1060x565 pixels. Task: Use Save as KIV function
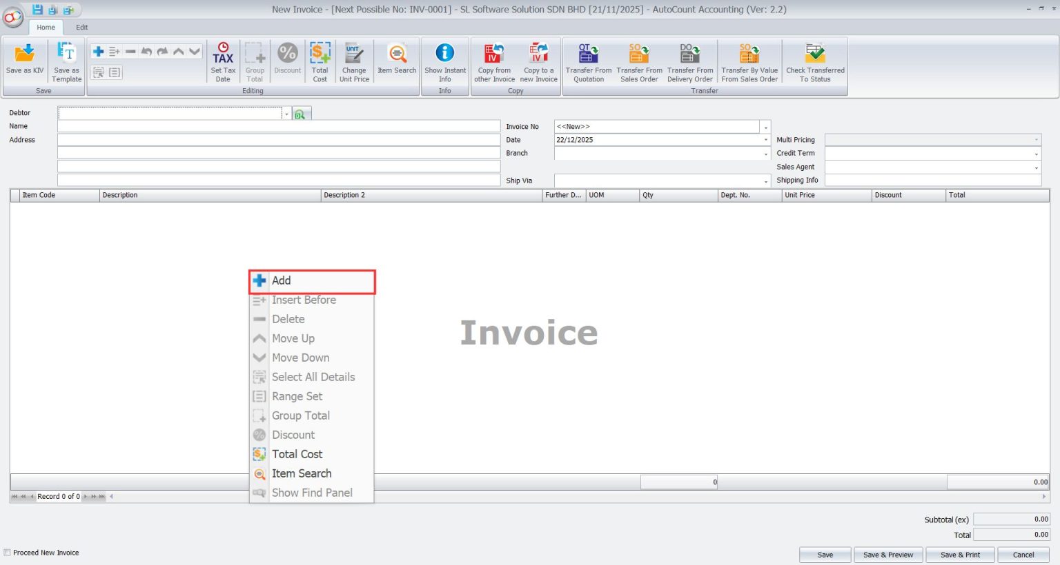tap(25, 61)
